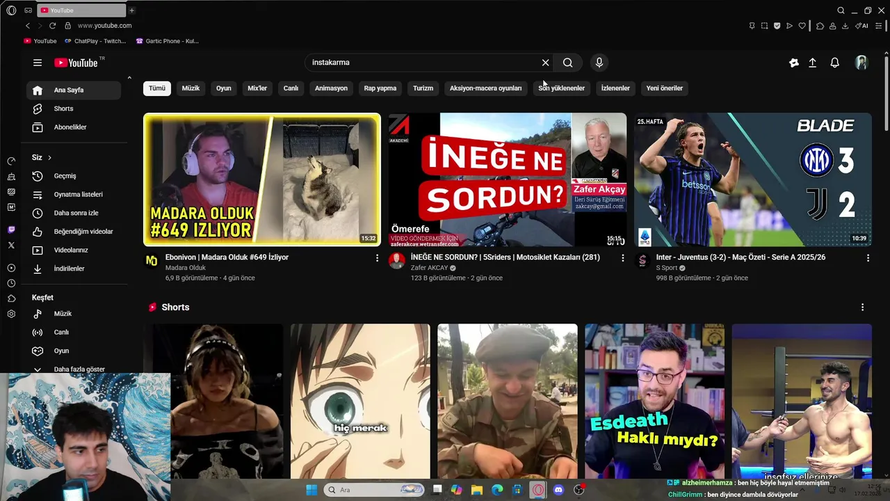This screenshot has height=501, width=890.
Task: Open the Gartic Phone bookmark
Action: point(168,41)
